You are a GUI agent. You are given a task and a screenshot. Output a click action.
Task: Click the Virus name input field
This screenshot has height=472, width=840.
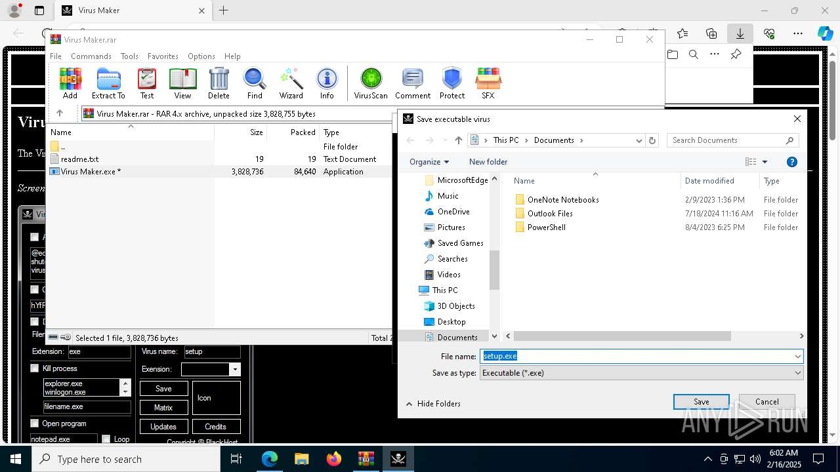click(212, 351)
